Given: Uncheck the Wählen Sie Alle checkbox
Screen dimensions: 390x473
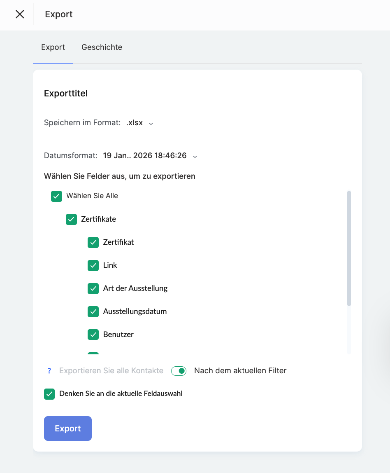Looking at the screenshot, I should pyautogui.click(x=56, y=196).
